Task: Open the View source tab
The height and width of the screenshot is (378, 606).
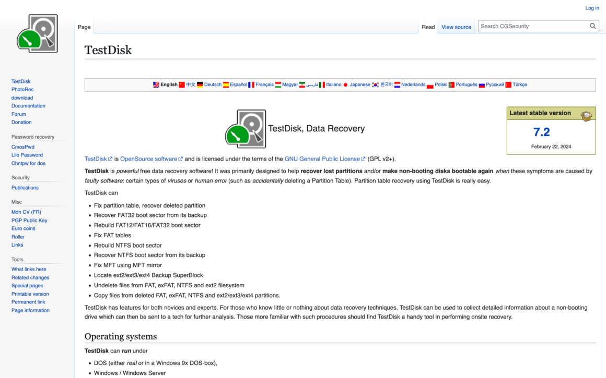Action: click(456, 27)
